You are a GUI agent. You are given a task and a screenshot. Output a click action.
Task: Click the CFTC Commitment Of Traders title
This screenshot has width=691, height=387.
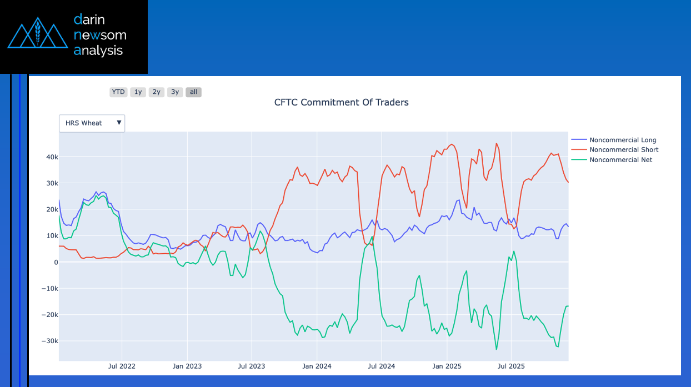click(341, 103)
